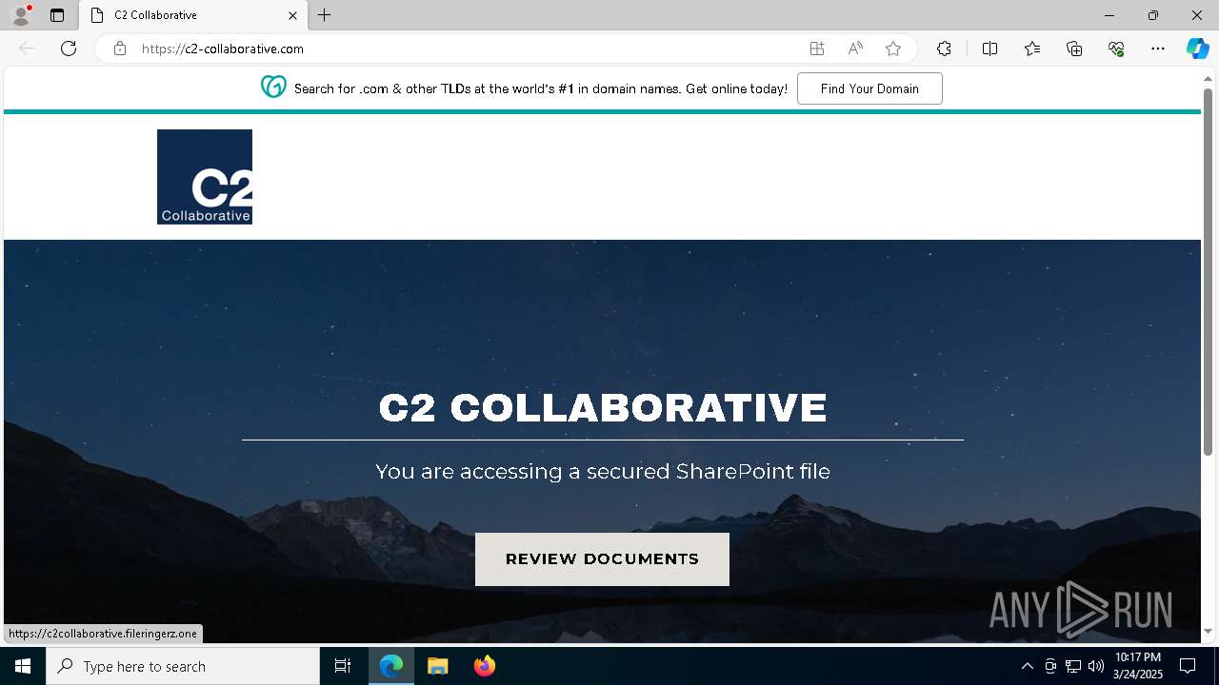This screenshot has height=685, width=1219.
Task: Launch Firefox from the taskbar
Action: (x=484, y=666)
